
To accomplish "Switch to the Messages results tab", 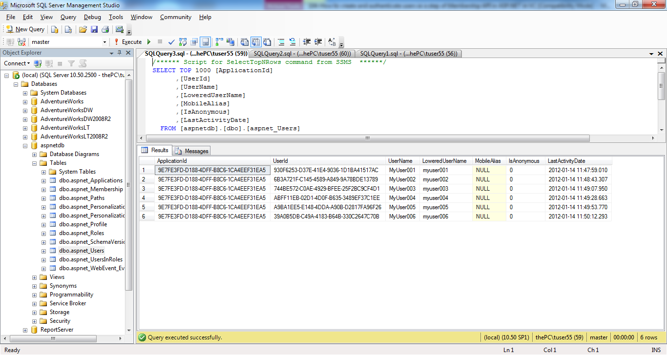I will point(191,151).
